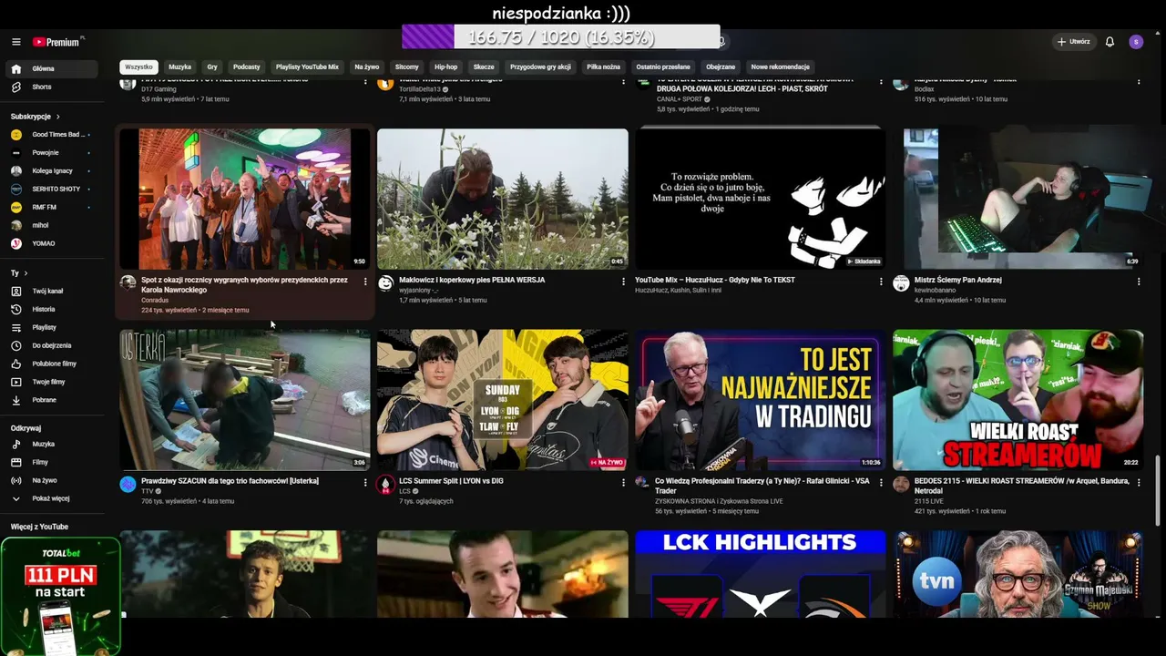Open LCS channel avatar
The height and width of the screenshot is (656, 1166).
coord(385,484)
